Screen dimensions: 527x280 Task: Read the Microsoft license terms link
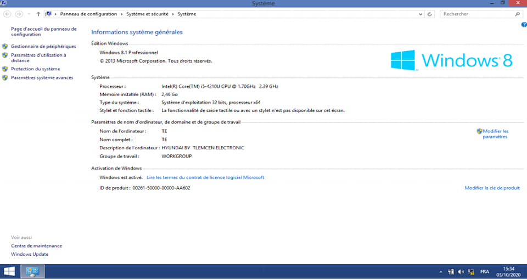point(205,177)
